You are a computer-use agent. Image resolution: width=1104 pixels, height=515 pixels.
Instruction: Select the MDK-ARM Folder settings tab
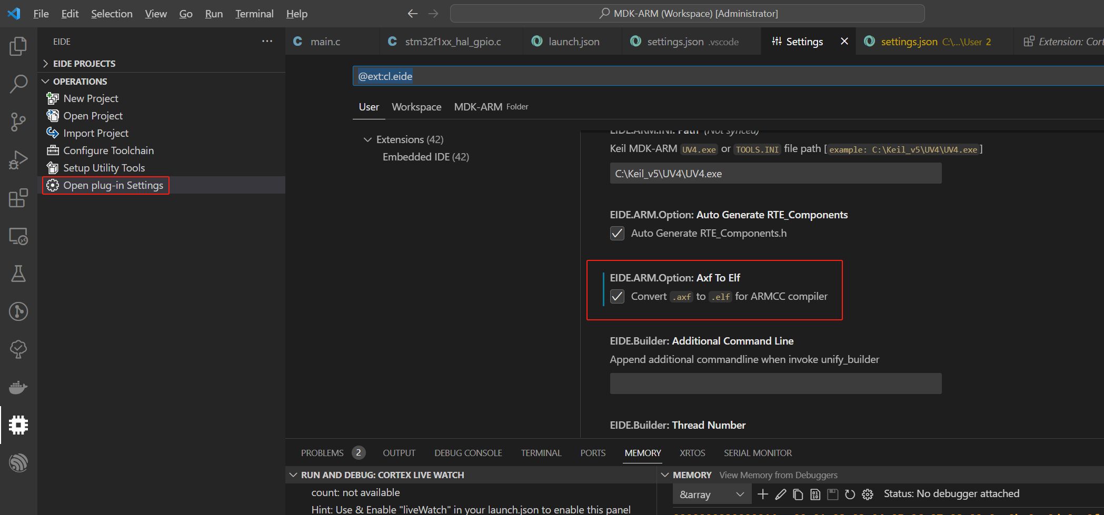491,107
